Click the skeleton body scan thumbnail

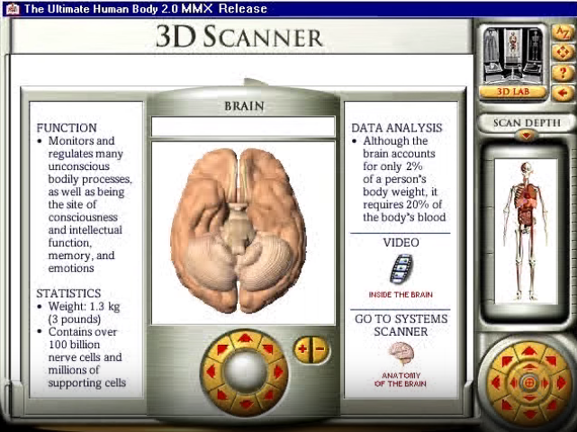pyautogui.click(x=526, y=229)
